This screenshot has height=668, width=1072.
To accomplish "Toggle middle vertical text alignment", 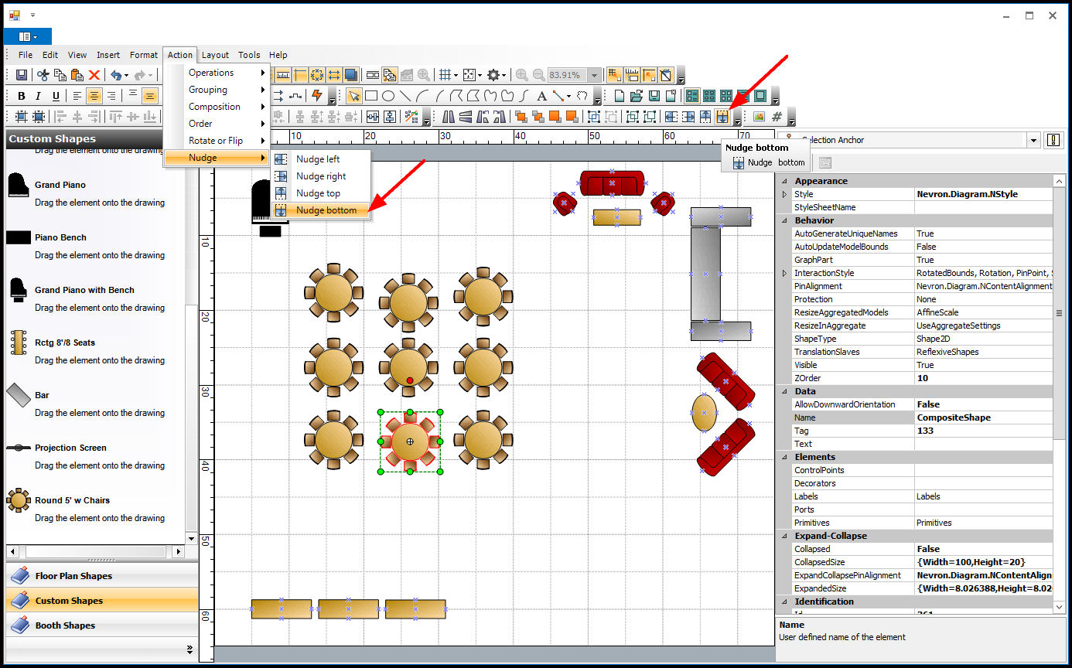I will click(x=150, y=96).
